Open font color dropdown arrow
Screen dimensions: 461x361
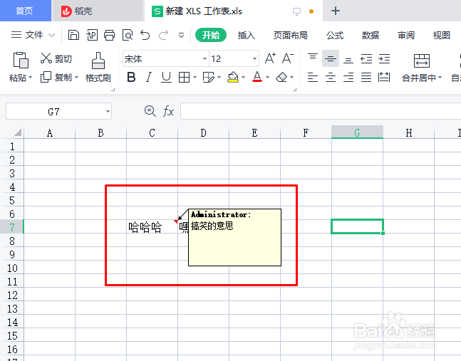[267, 78]
